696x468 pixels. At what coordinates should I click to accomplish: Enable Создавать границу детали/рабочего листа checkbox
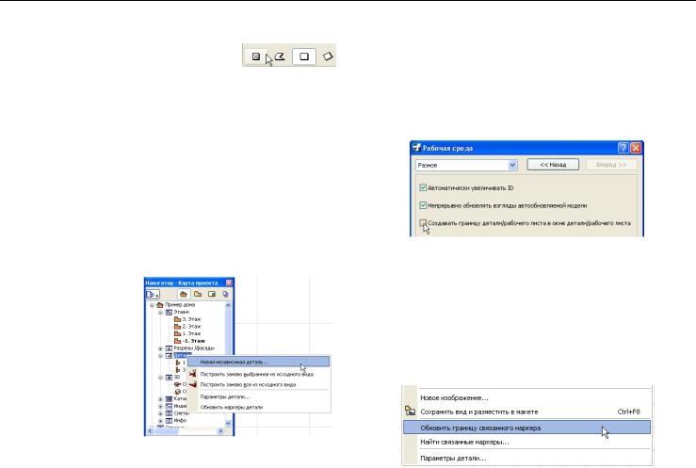(x=423, y=222)
